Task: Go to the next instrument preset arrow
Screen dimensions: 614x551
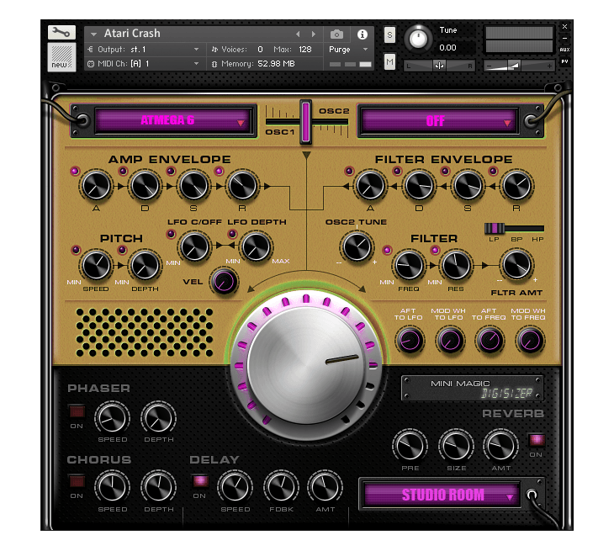Action: coord(314,34)
